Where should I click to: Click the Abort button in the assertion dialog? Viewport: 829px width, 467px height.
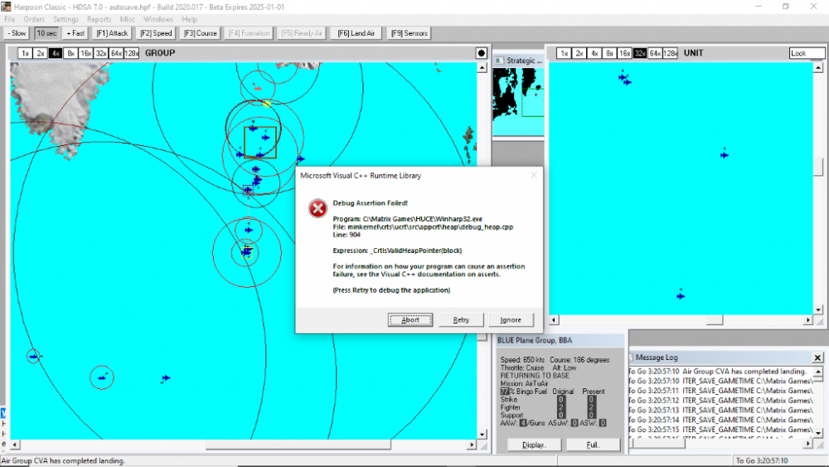point(410,319)
